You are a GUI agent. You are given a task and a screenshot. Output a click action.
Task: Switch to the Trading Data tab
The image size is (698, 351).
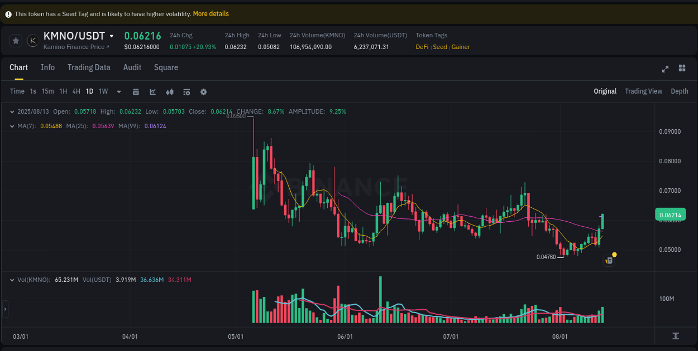89,67
